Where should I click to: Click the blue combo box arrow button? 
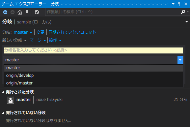(x=180, y=60)
